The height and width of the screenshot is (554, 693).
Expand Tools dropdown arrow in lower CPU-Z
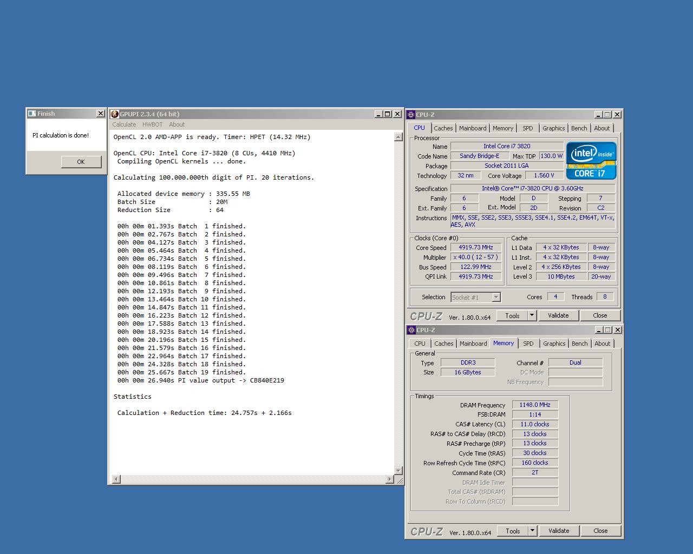(x=532, y=531)
